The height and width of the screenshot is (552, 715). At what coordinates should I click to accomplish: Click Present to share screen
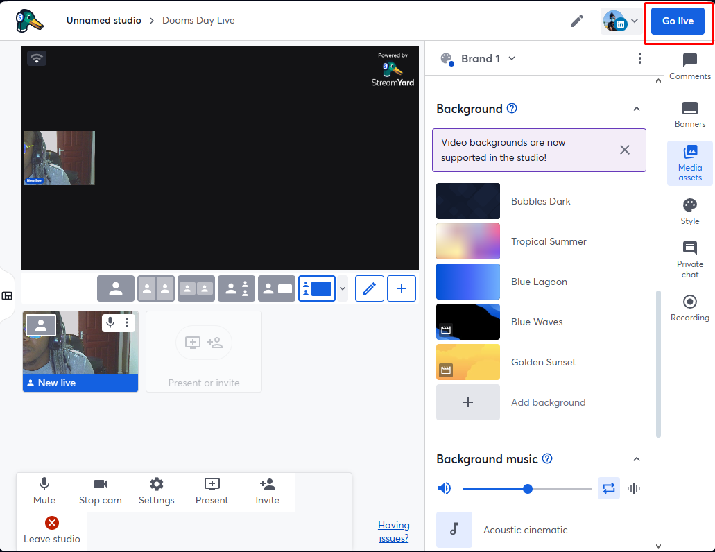212,492
